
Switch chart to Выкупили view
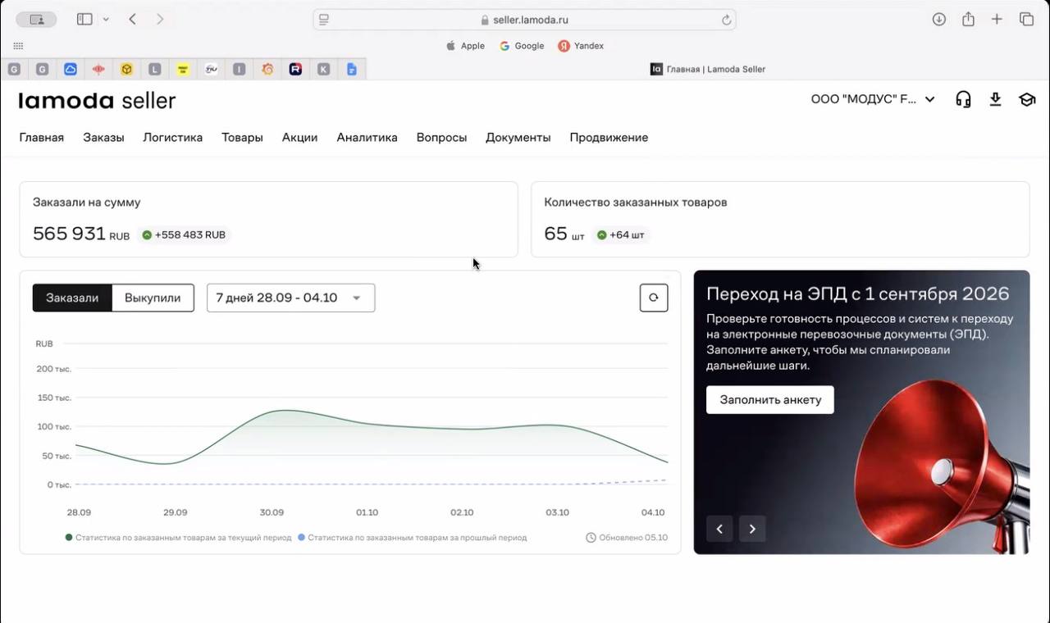click(153, 298)
